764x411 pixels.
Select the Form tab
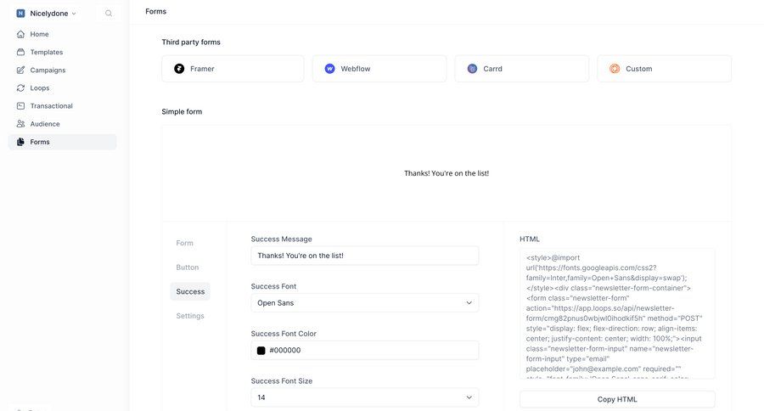(185, 243)
